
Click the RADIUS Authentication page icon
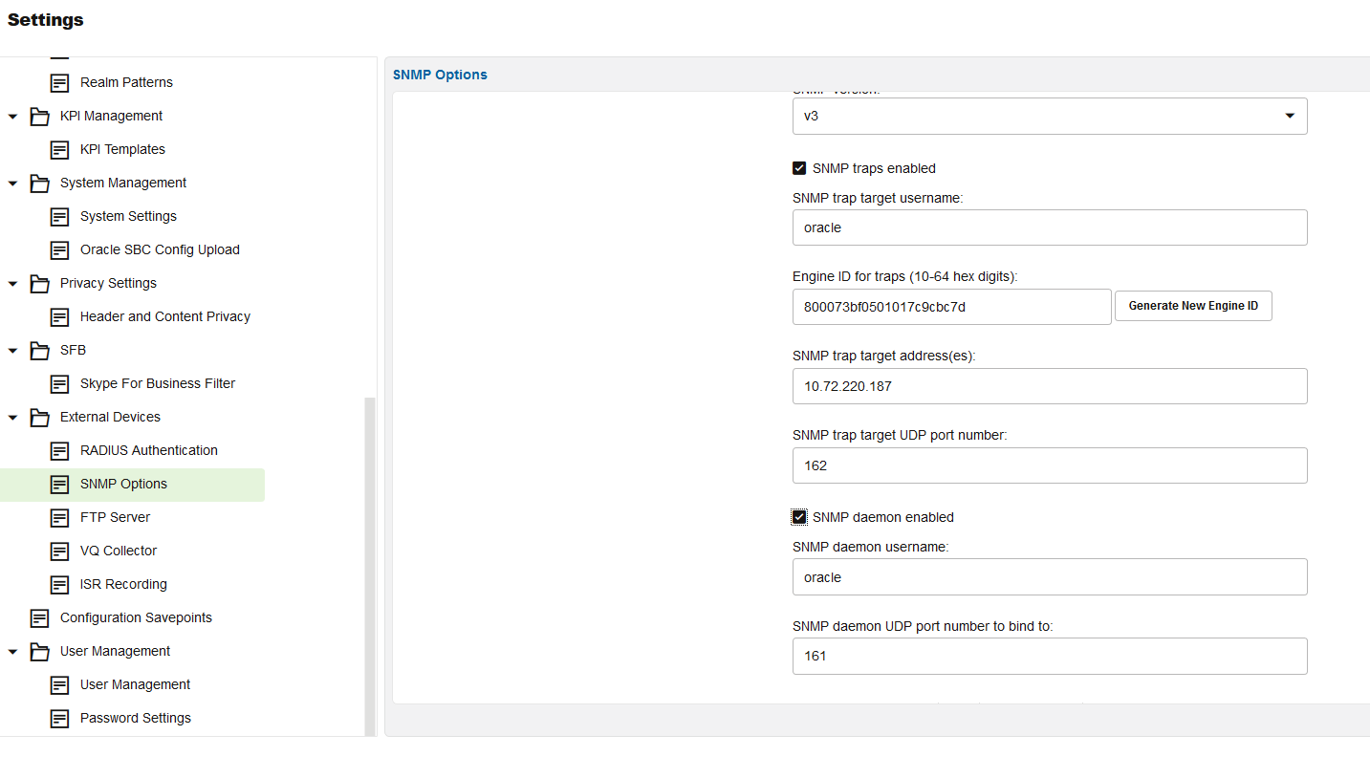[59, 451]
